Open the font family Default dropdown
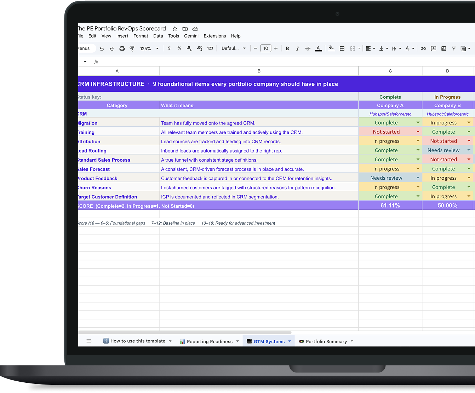475x393 pixels. pos(234,48)
